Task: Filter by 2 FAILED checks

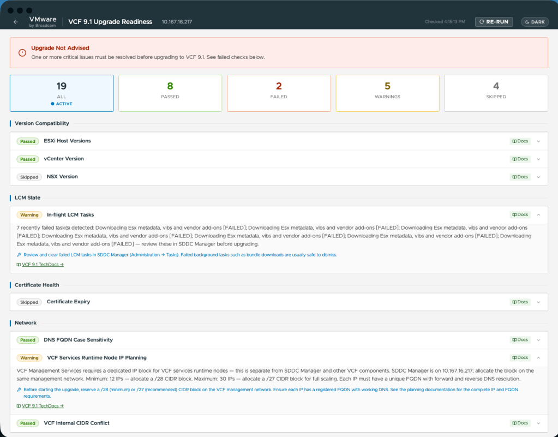Action: [x=279, y=93]
